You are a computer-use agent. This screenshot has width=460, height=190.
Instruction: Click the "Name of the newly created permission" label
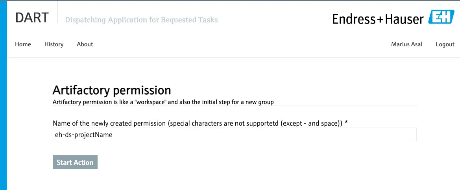pyautogui.click(x=197, y=123)
